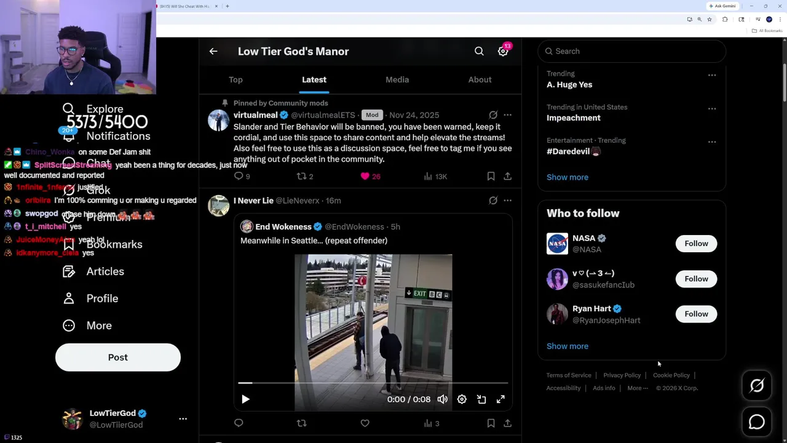Expand the More footer menu
The height and width of the screenshot is (443, 787).
638,388
